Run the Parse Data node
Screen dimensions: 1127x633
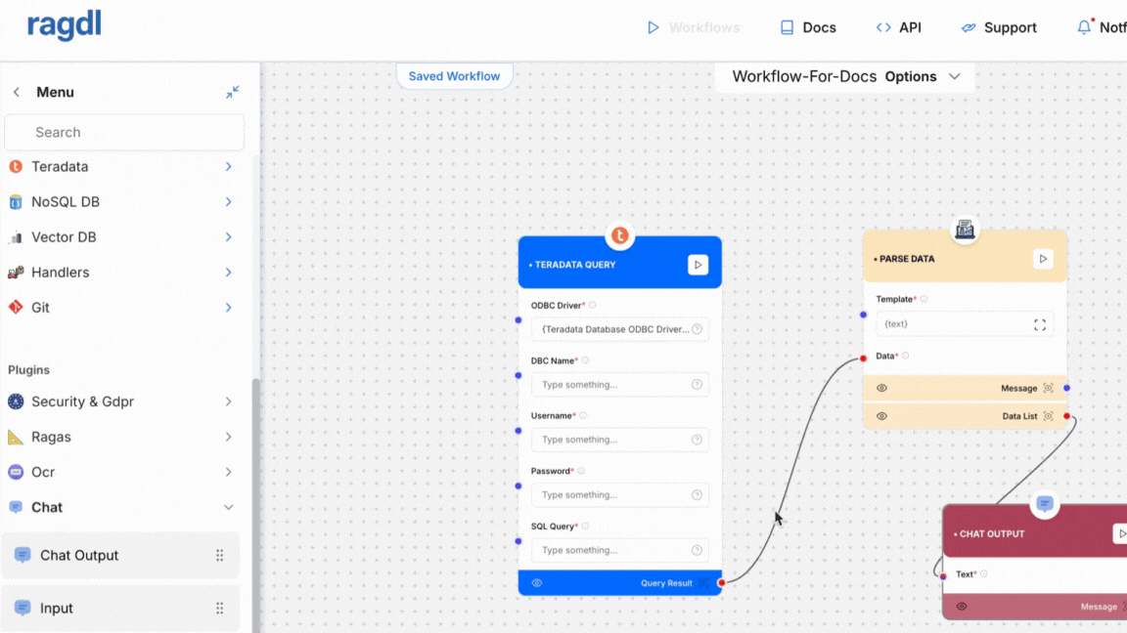click(x=1043, y=258)
